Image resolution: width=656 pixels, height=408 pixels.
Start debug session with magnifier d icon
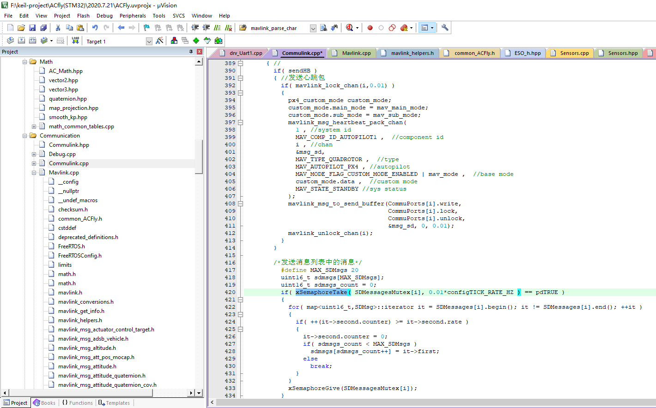tap(350, 28)
